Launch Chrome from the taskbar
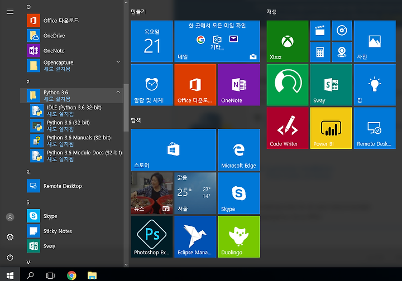This screenshot has height=281, width=402. tap(71, 275)
